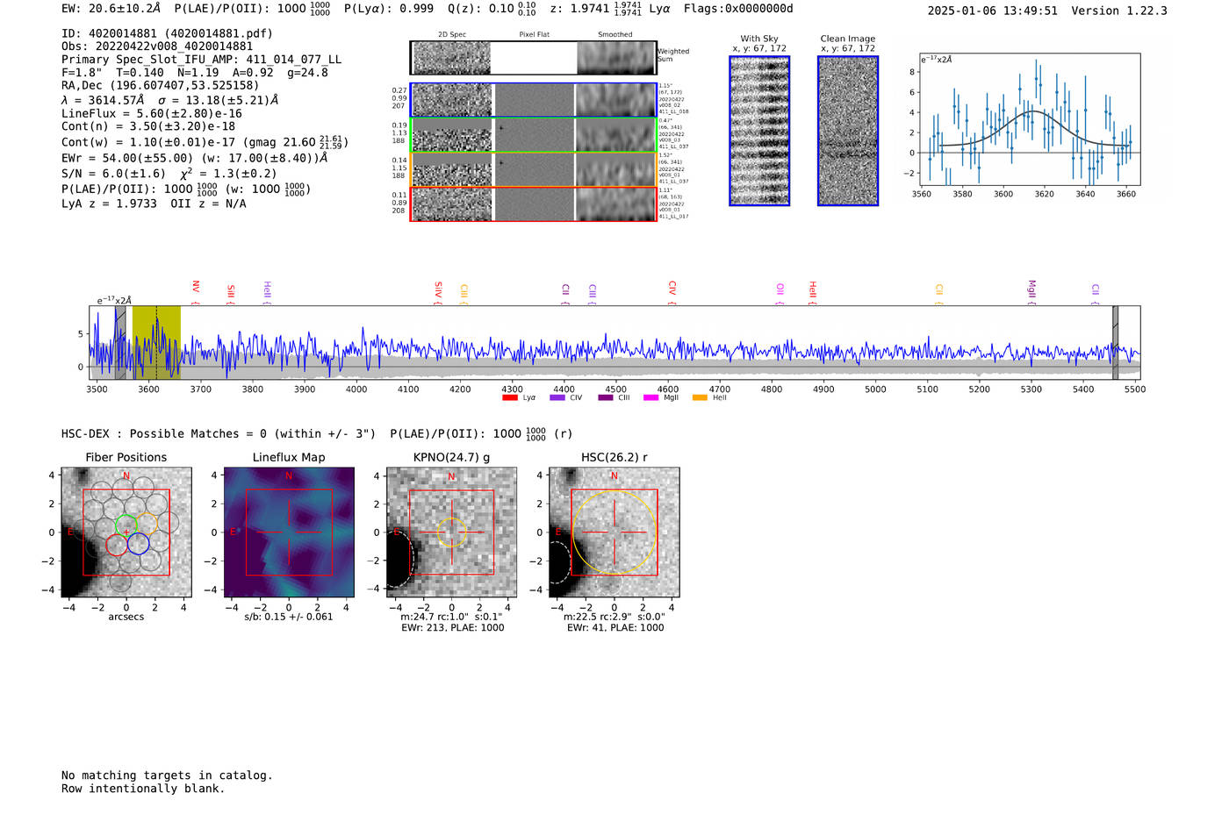Click the 'λ = 3614.57Å' line
Screen dimensions: 1229x836
(170, 100)
